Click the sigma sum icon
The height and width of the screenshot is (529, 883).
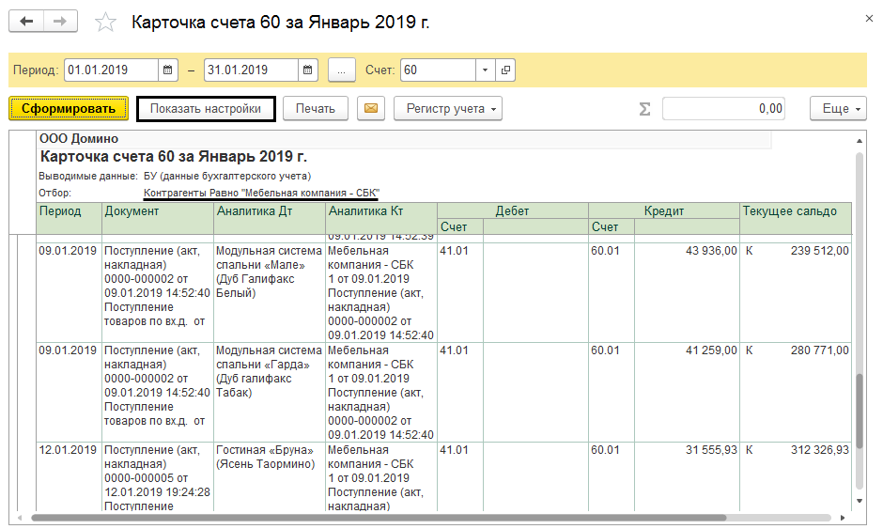click(644, 109)
